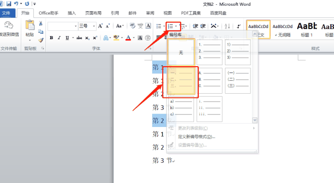
Task: Apply the 无间隔 style
Action: [x=283, y=29]
